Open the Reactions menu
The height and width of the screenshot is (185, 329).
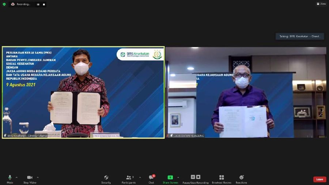pos(241,180)
